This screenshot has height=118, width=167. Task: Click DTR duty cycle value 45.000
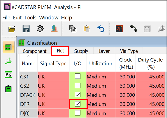coord(150,104)
